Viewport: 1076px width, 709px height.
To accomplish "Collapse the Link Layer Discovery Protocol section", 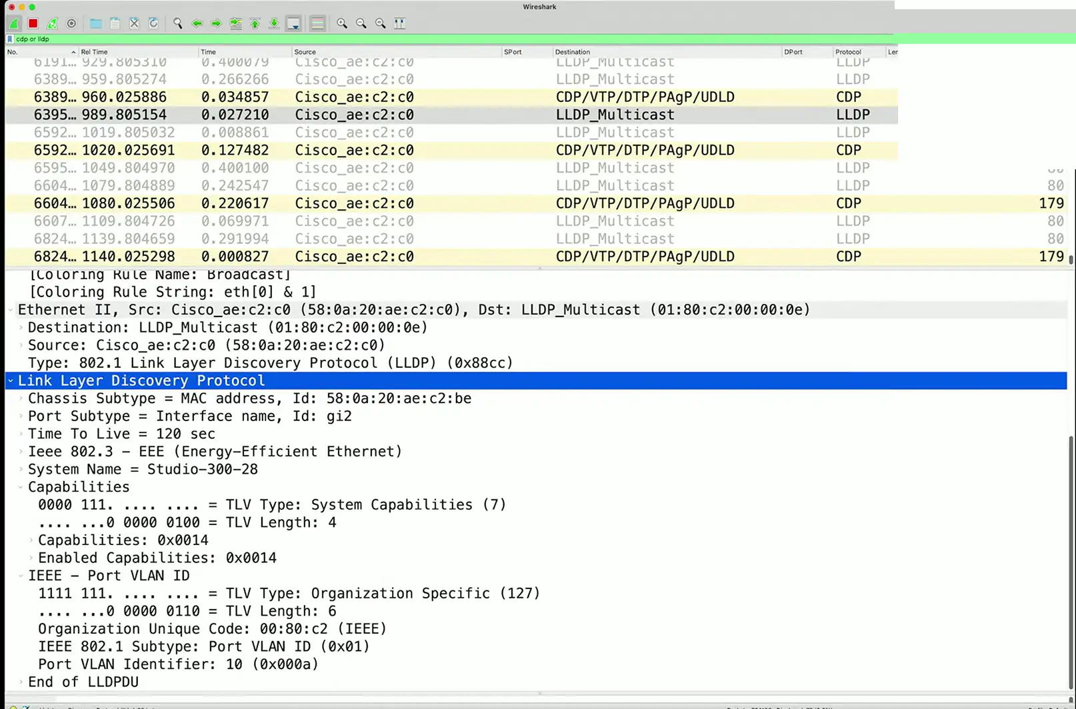I will point(11,381).
